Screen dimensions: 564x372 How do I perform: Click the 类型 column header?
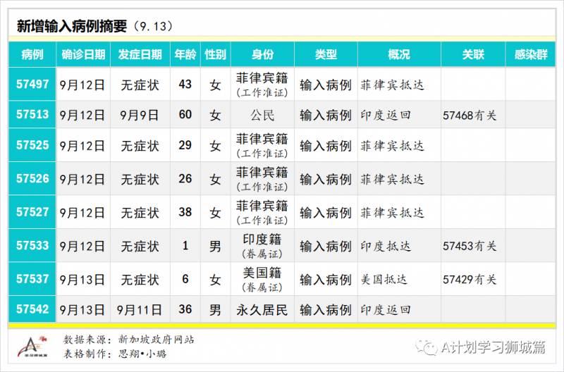coord(326,55)
